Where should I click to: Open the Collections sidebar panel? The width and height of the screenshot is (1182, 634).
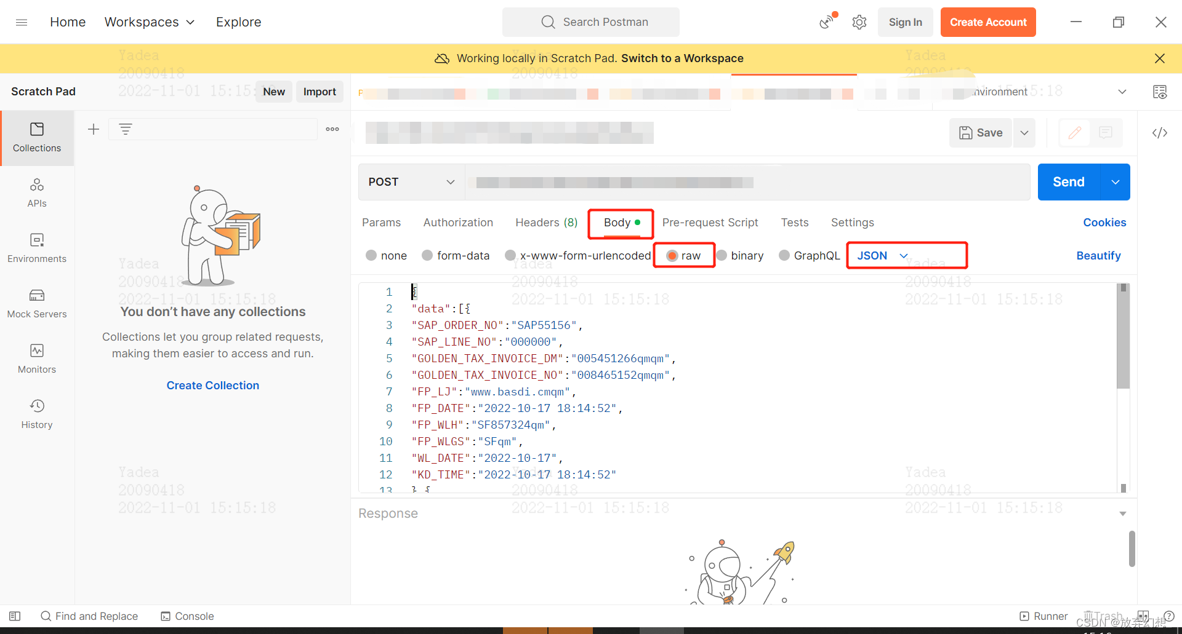tap(37, 138)
